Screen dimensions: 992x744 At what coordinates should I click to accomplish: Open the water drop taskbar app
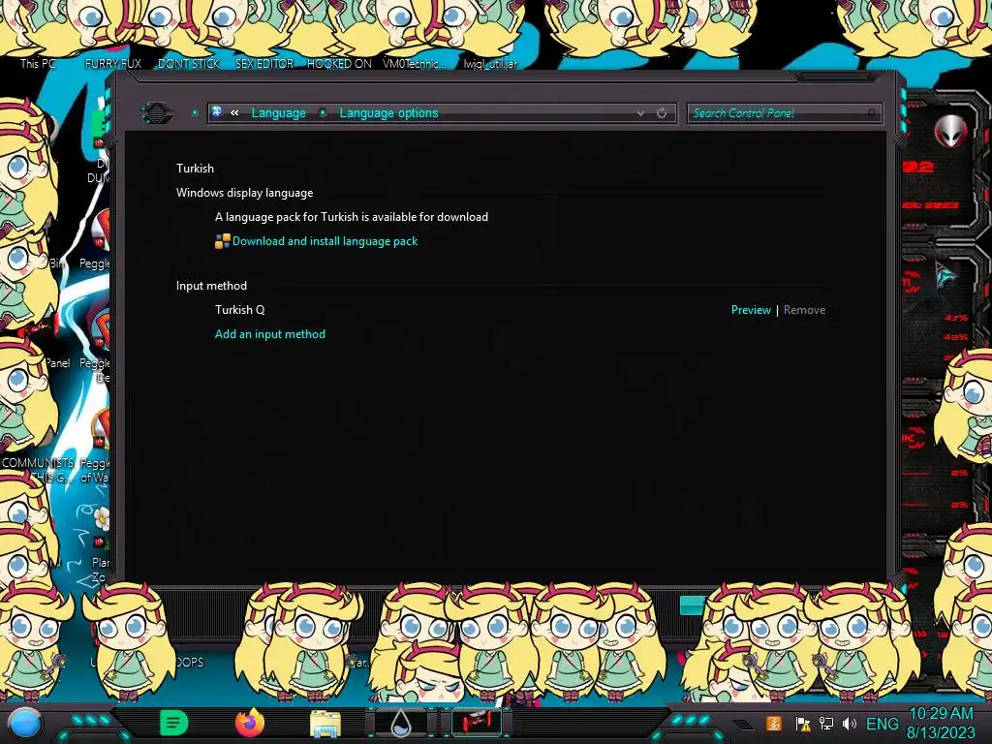click(x=400, y=723)
